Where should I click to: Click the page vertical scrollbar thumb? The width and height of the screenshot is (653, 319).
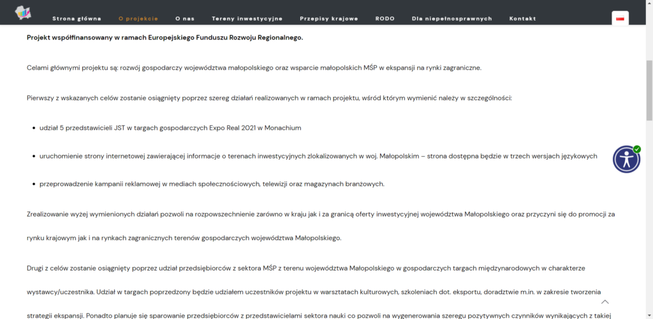coord(649,89)
